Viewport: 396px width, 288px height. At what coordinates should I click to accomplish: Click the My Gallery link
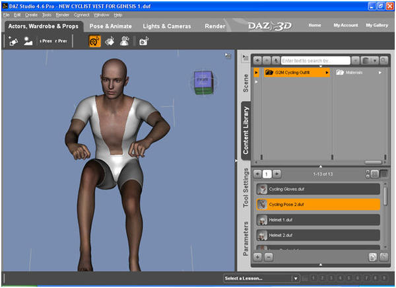tap(377, 25)
